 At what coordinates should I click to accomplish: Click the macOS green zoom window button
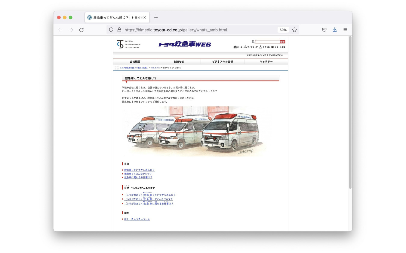coord(71,17)
